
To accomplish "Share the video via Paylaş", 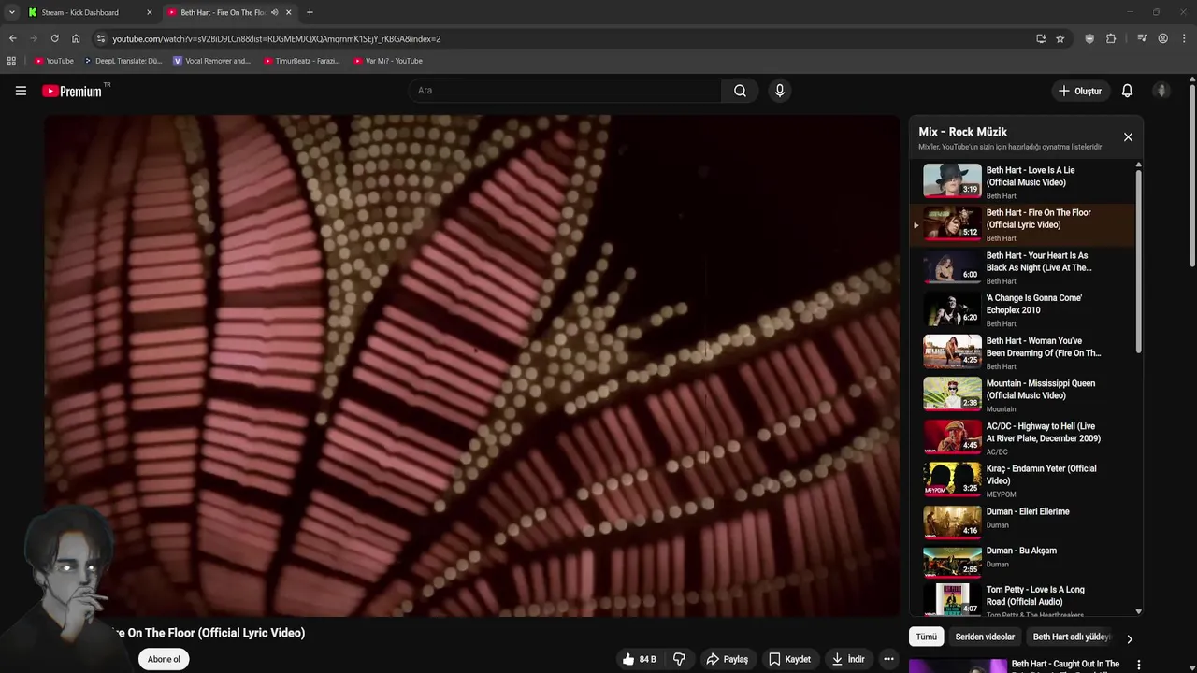I will pyautogui.click(x=728, y=659).
